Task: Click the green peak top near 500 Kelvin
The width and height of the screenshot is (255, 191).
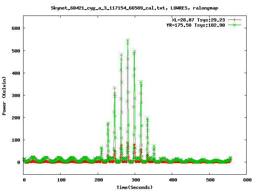Action: 134,51
